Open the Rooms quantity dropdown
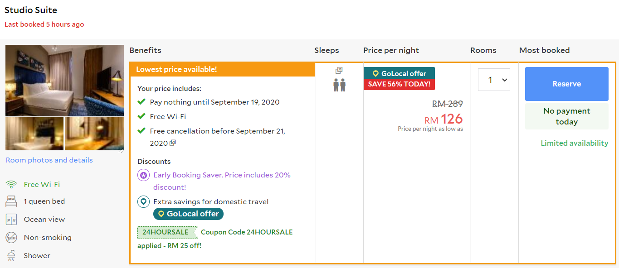Image resolution: width=619 pixels, height=268 pixels. [x=494, y=80]
